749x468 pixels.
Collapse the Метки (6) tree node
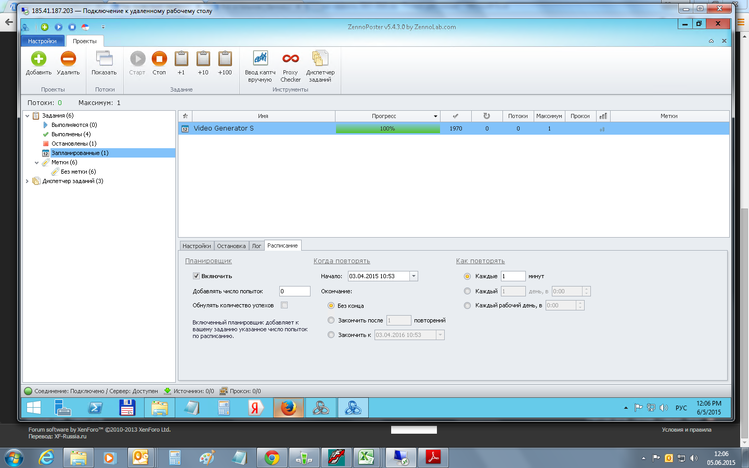pos(37,162)
